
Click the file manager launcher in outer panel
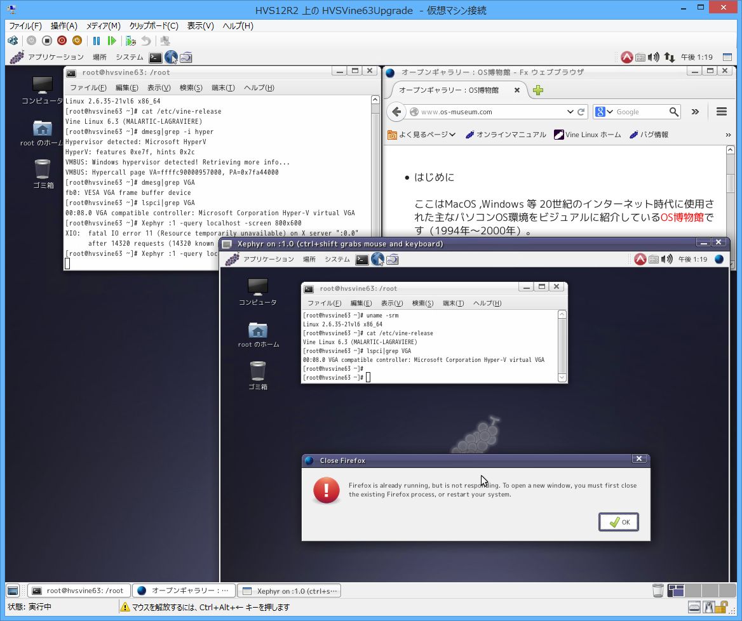(x=186, y=58)
